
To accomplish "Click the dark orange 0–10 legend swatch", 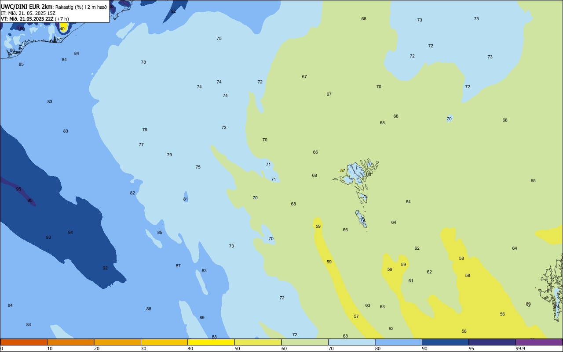I will 24,342.
